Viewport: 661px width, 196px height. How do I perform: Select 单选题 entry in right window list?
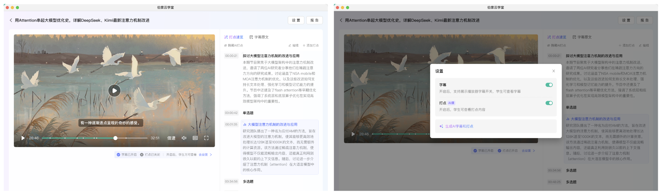(571, 107)
